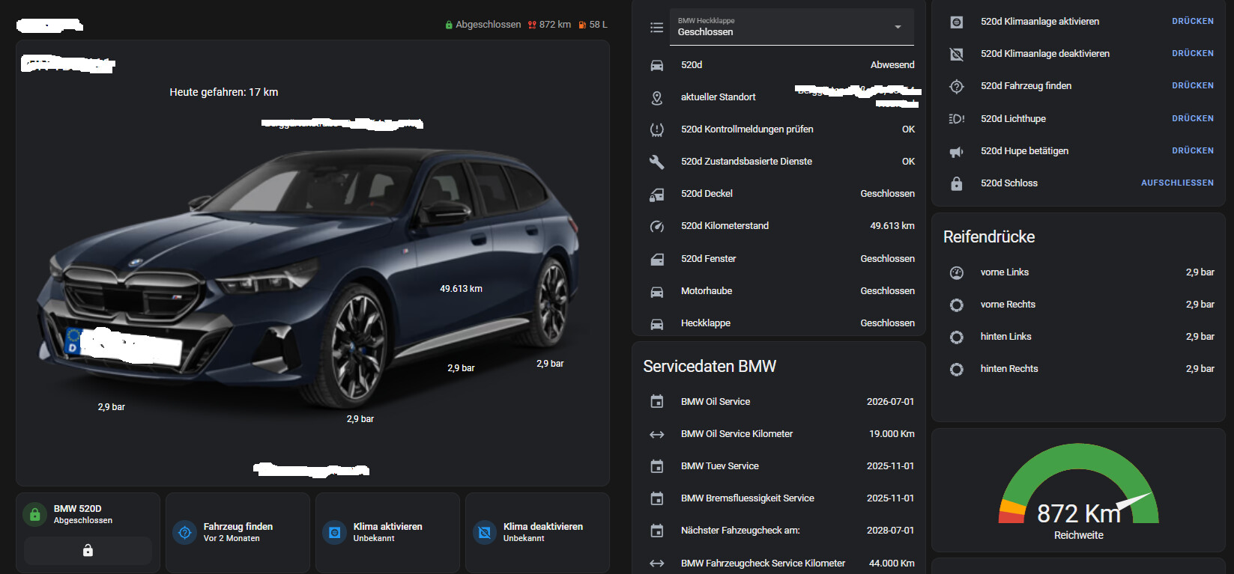Click the Motorhaube car icon

656,291
